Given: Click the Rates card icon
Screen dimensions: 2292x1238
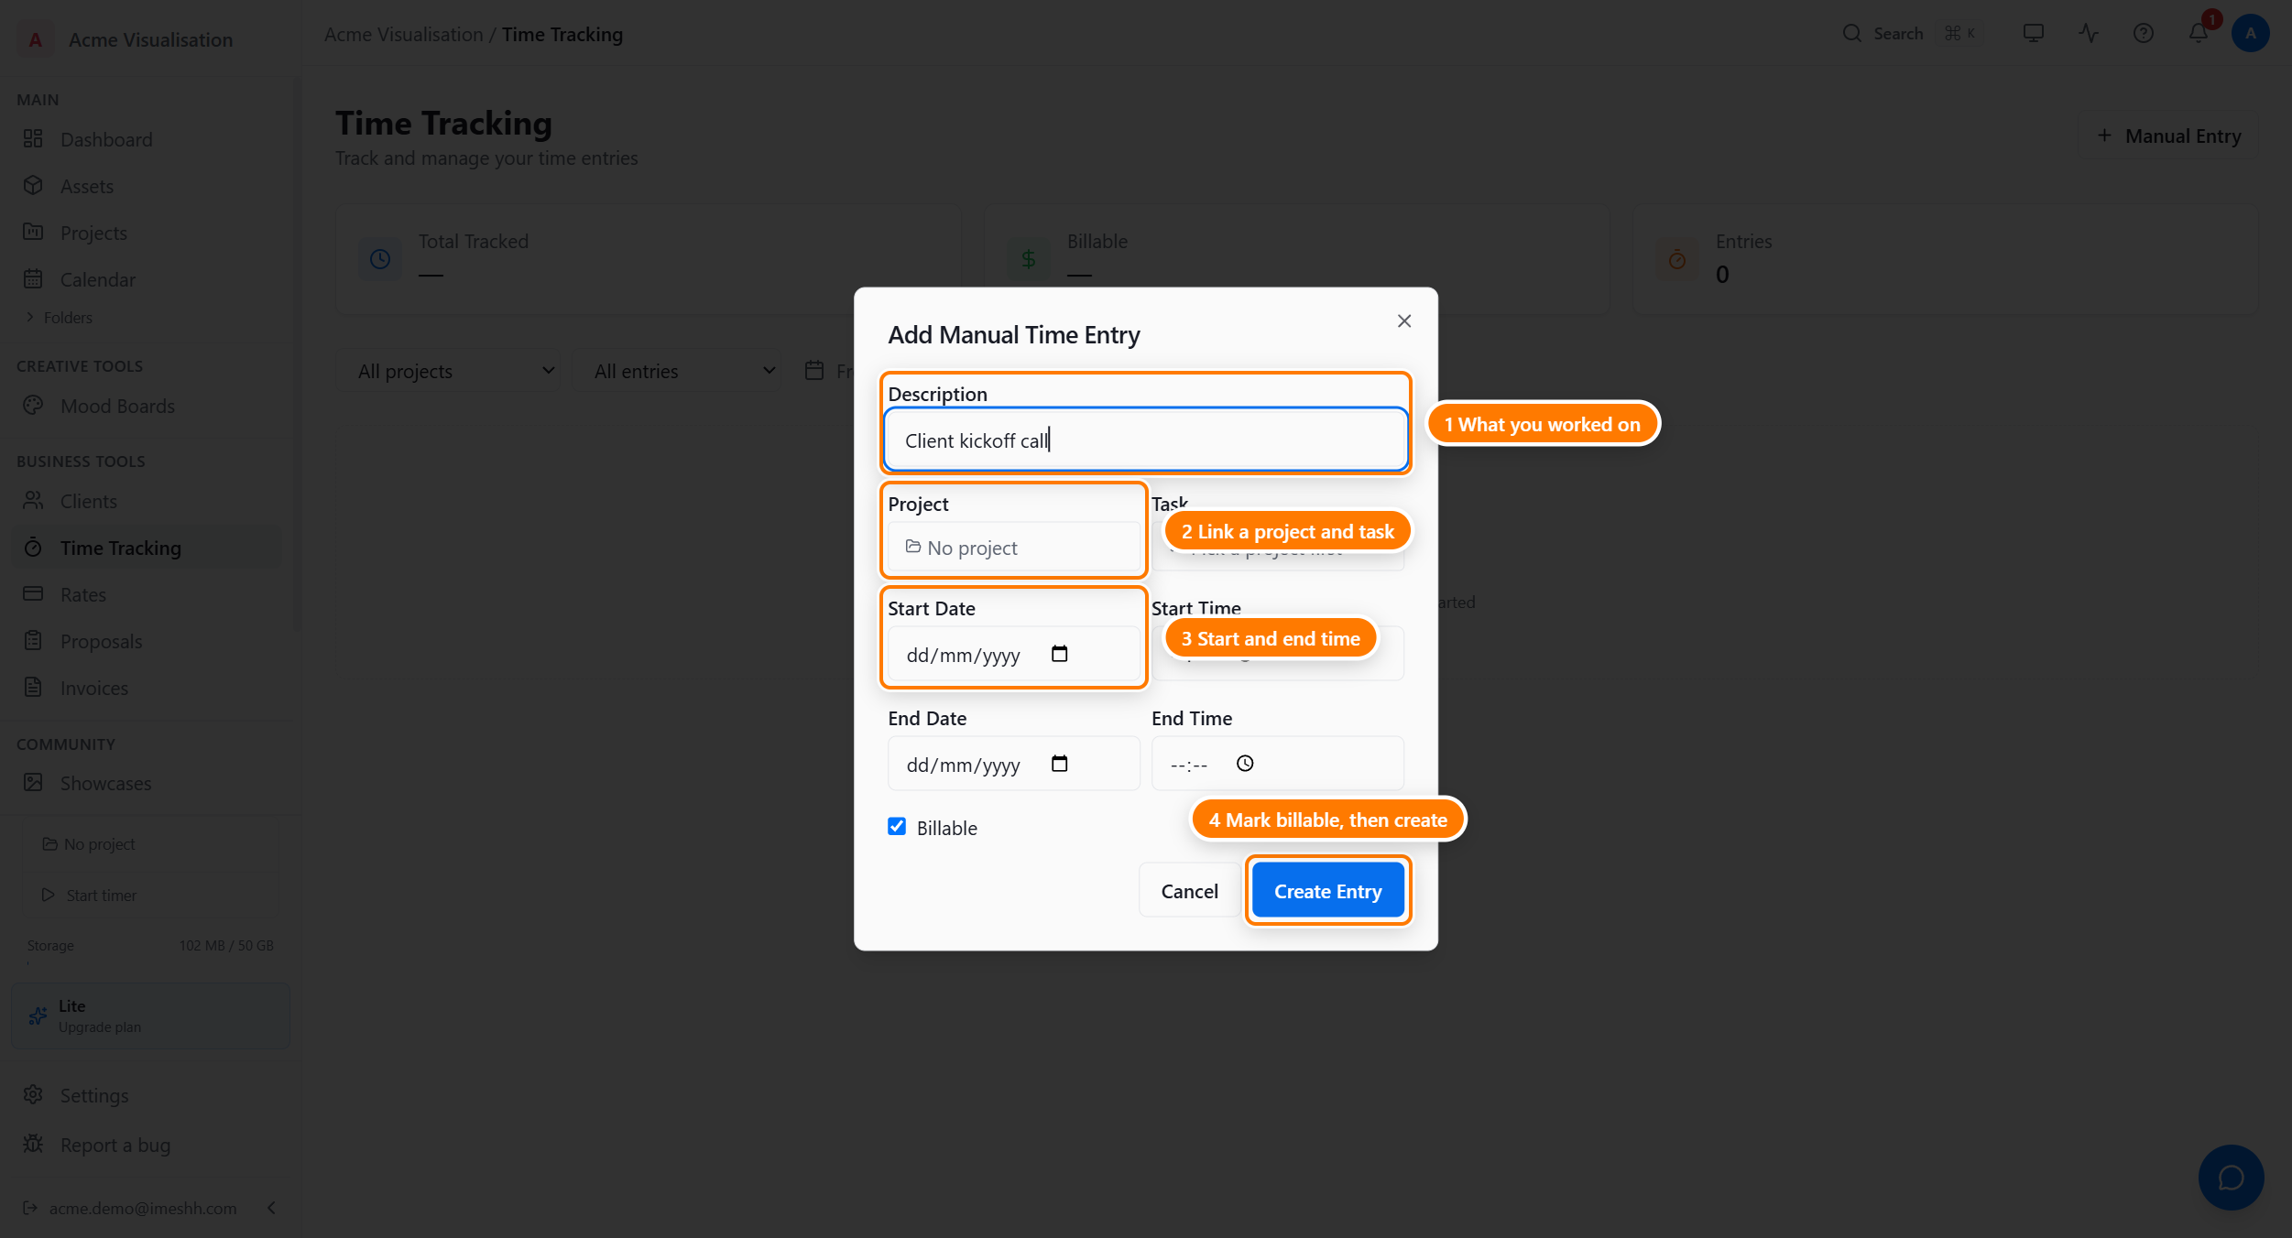Looking at the screenshot, I should coord(33,593).
